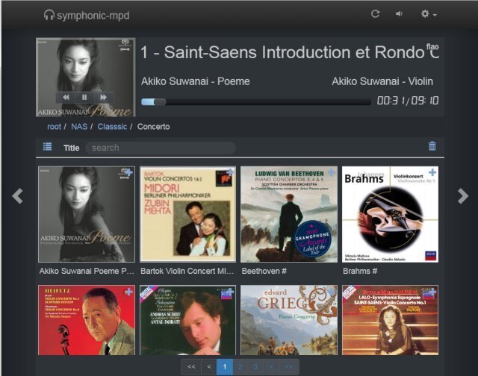Screen dimensions: 478x376
Task: Toggle the list view icon
Action: pos(47,147)
